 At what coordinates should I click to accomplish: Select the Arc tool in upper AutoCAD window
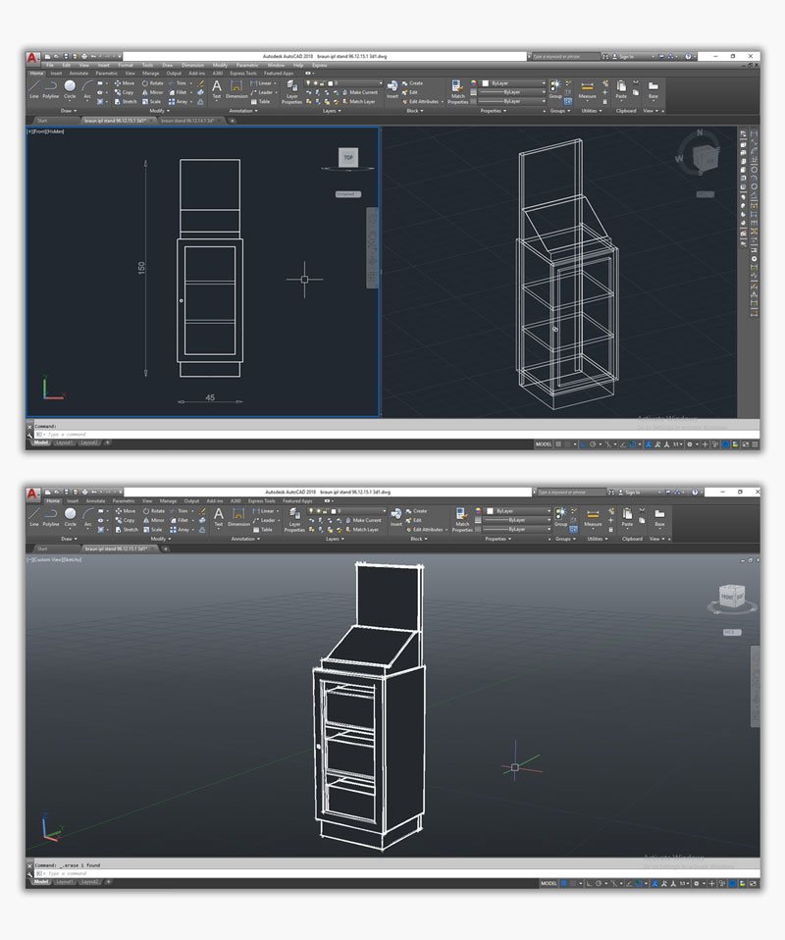click(x=87, y=88)
